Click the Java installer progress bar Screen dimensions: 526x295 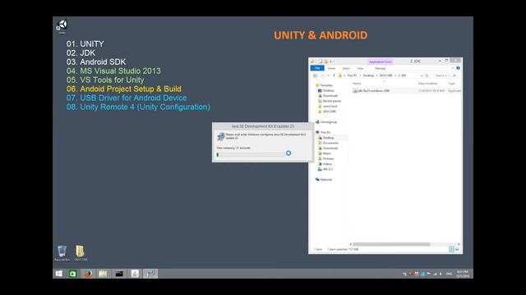(251, 155)
